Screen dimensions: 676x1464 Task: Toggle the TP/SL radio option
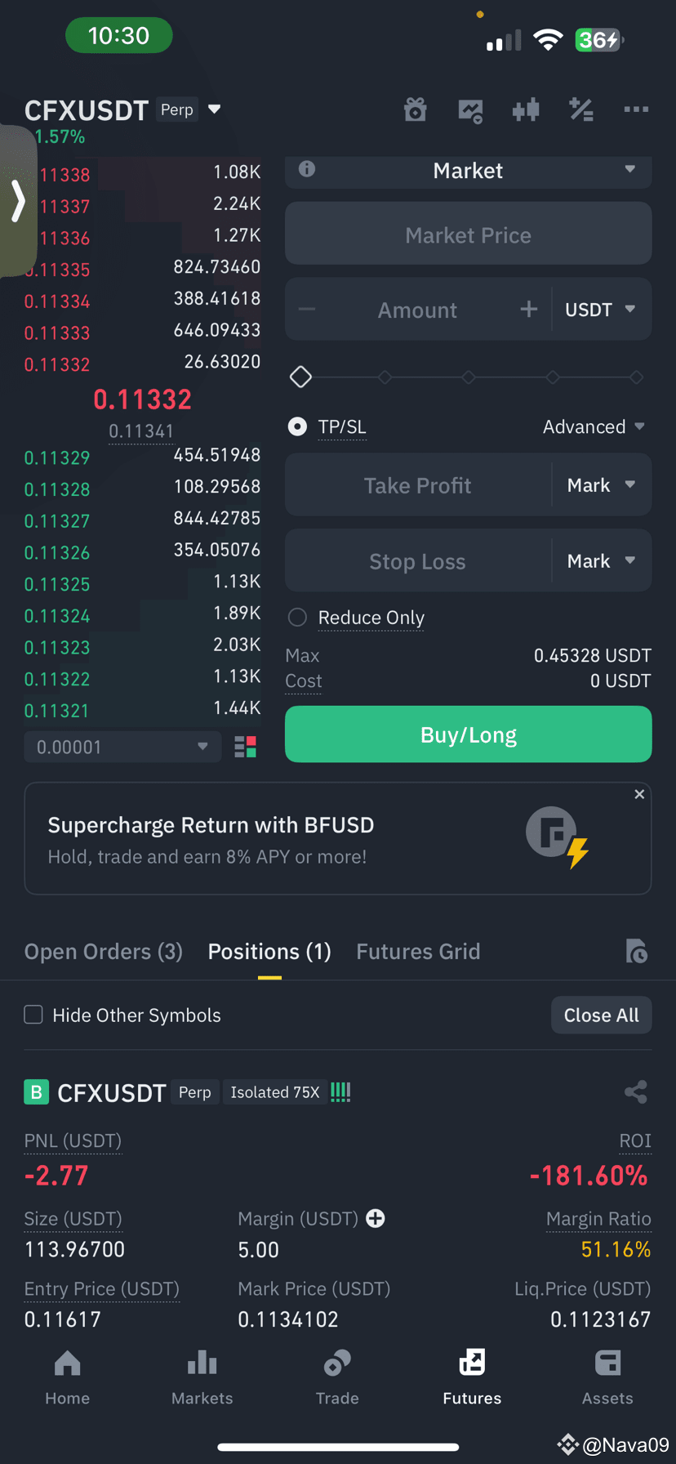298,426
